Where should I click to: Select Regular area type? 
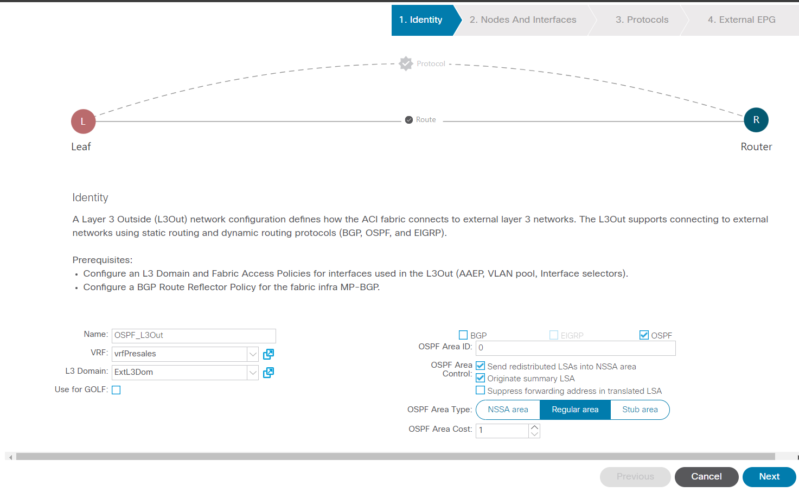(x=575, y=410)
